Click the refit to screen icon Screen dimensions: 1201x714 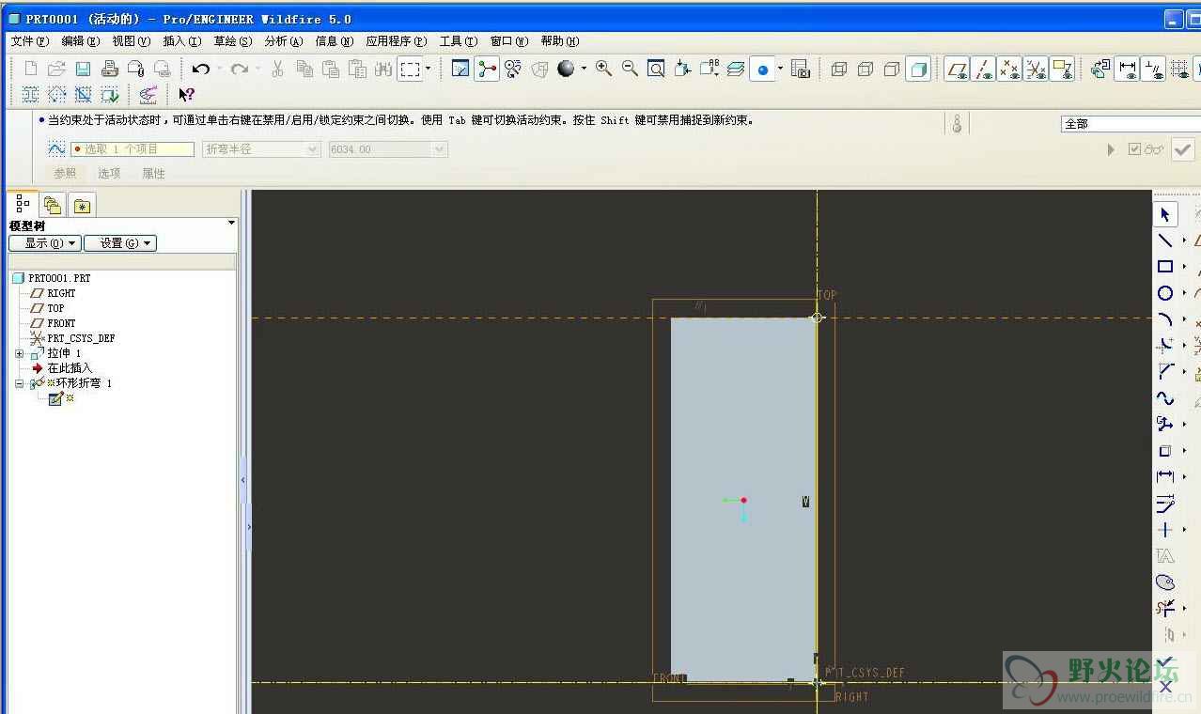(656, 69)
